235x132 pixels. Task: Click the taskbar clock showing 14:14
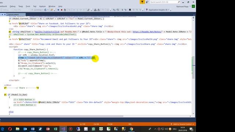pyautogui.click(x=182, y=129)
